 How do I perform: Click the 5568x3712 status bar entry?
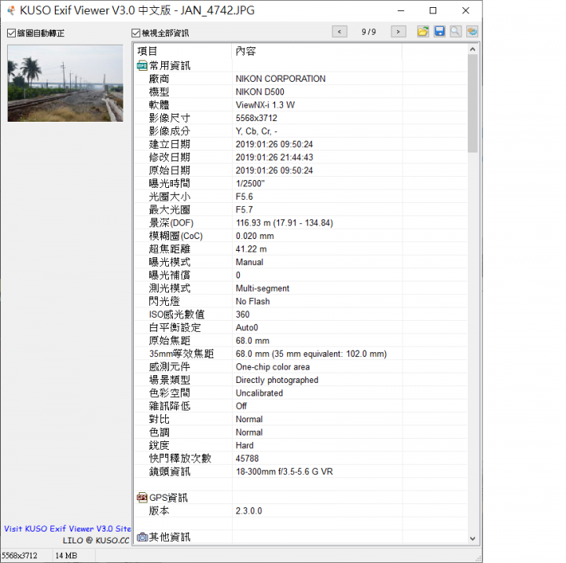click(x=20, y=555)
